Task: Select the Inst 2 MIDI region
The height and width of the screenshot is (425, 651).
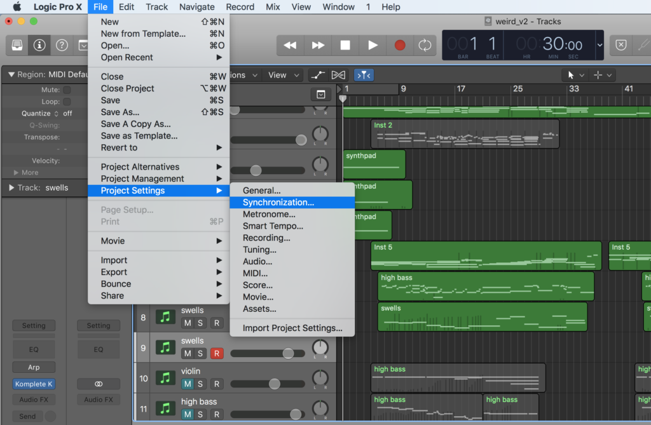Action: tap(465, 134)
